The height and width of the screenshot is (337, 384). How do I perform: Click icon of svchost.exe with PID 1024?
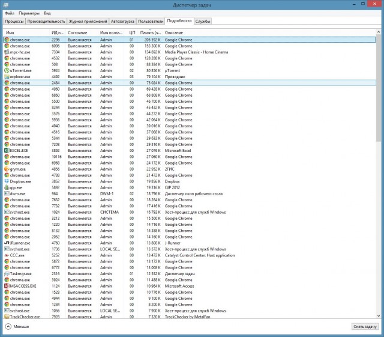(x=7, y=212)
